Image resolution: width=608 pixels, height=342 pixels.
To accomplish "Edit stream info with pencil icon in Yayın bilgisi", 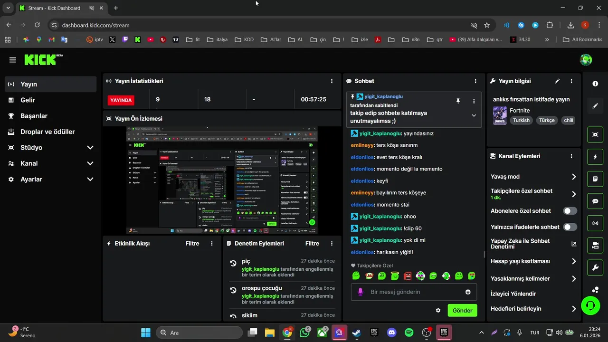I will point(557,81).
